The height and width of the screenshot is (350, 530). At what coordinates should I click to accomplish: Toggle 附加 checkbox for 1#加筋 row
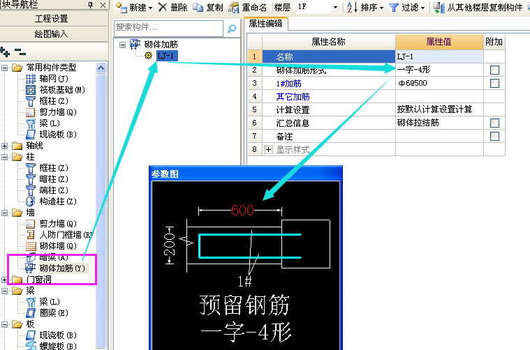pos(494,83)
